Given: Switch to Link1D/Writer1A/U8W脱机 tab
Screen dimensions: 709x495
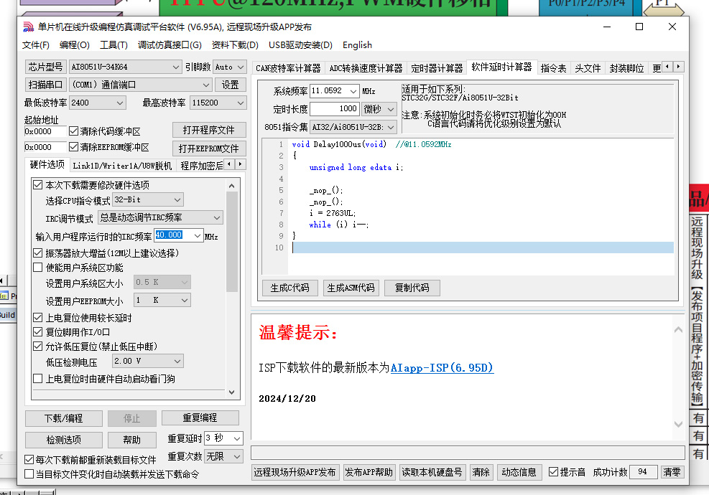Looking at the screenshot, I should (122, 166).
